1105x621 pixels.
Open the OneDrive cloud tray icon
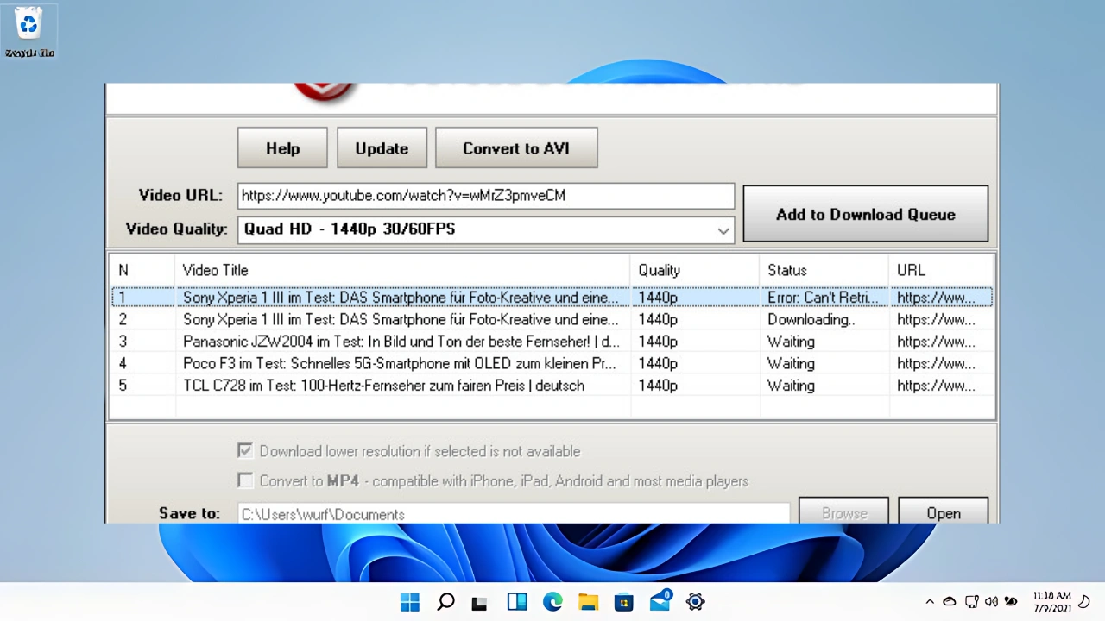(950, 601)
